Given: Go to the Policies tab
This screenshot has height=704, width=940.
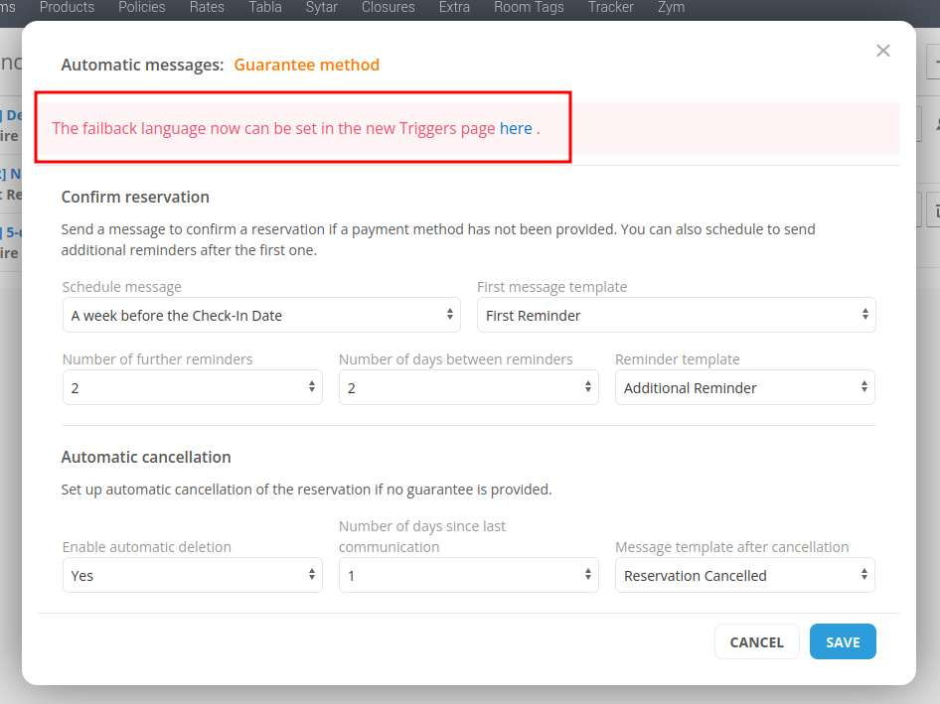Looking at the screenshot, I should [142, 8].
